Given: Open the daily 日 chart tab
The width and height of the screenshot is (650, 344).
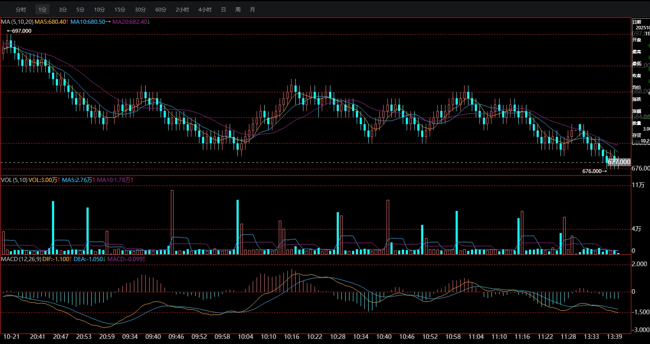Looking at the screenshot, I should point(223,9).
